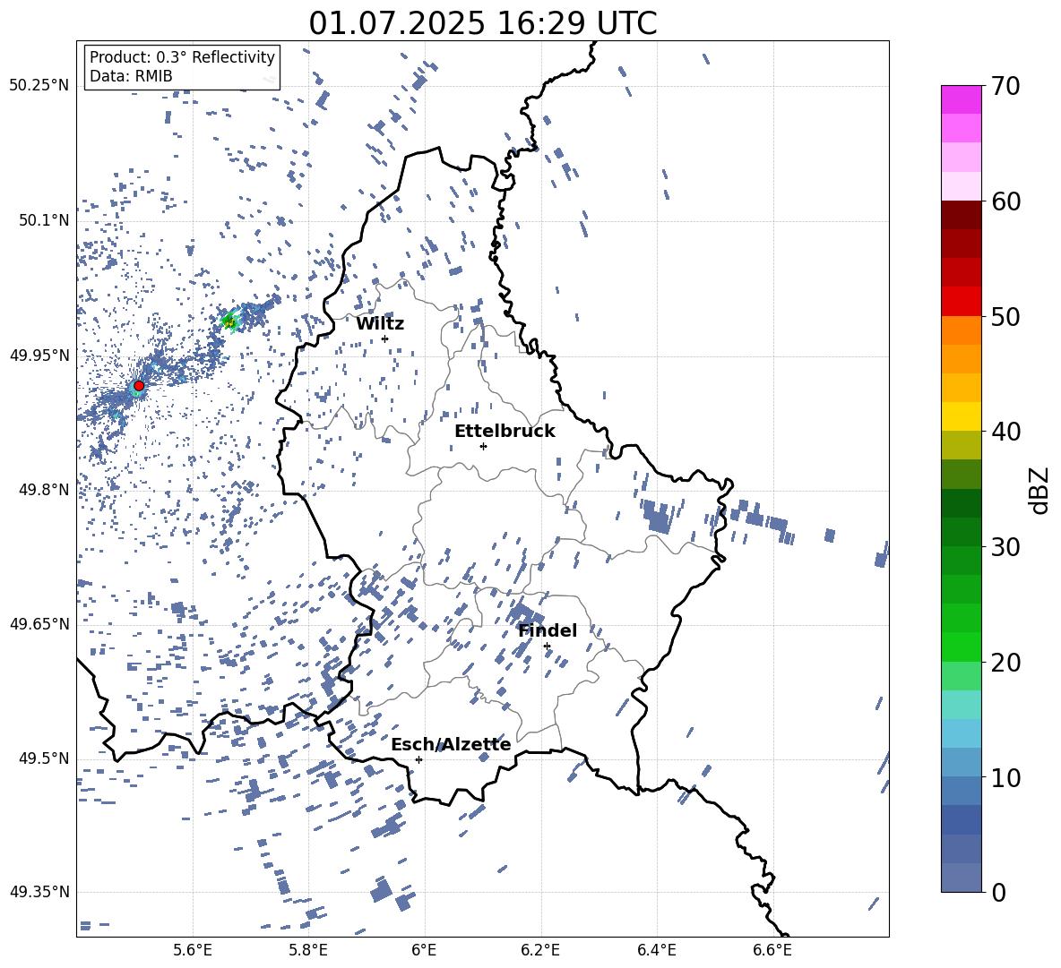The image size is (1061, 968).
Task: Click the 50 tick on the colorbar
Action: (x=1005, y=316)
